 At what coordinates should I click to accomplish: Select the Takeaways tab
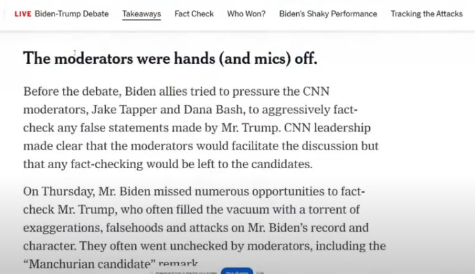tap(142, 13)
